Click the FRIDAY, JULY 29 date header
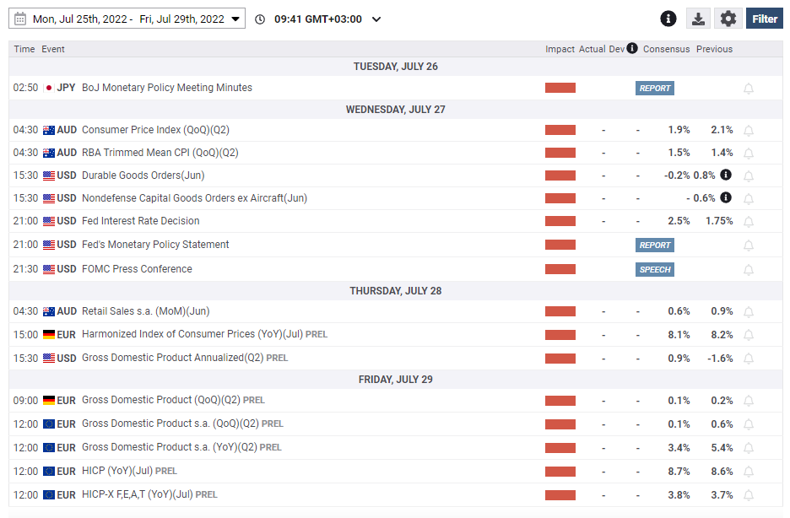The height and width of the screenshot is (518, 790). tap(396, 380)
